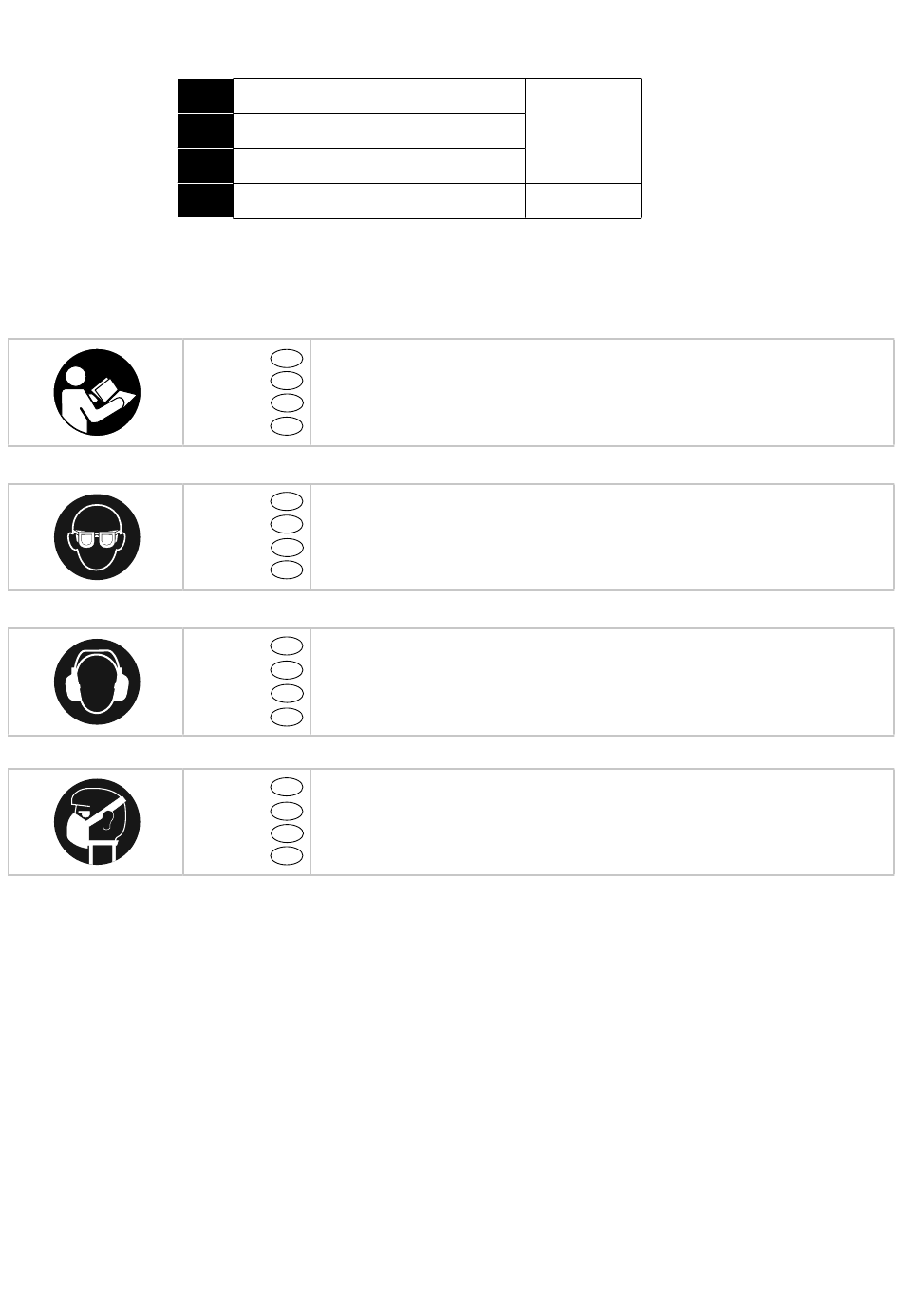Screen dimensions: 902x1308
Task: Click the blank text box beside the manual icon ovals
Action: [602, 392]
